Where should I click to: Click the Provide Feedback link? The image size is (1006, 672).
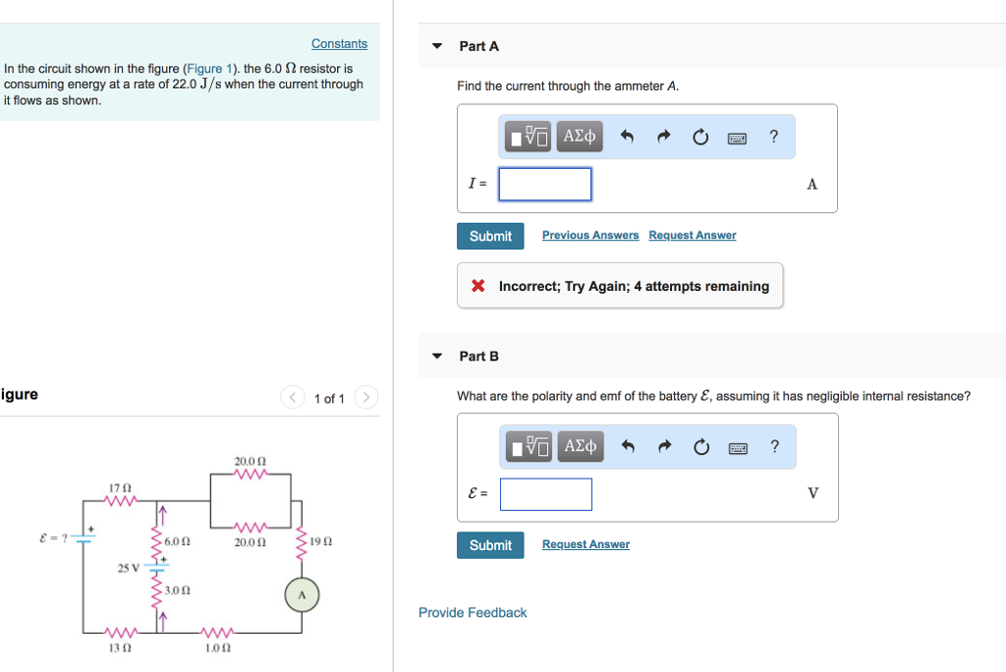pos(472,612)
